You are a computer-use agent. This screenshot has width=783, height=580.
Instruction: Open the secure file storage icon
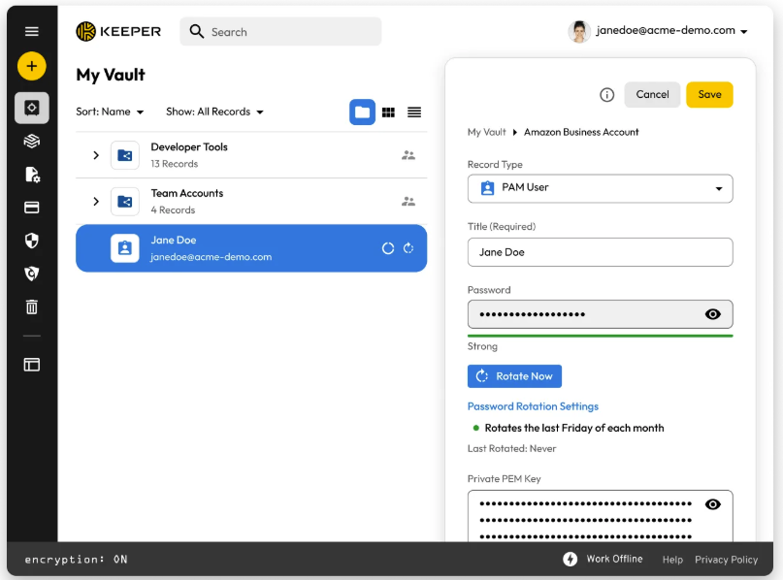(x=31, y=174)
